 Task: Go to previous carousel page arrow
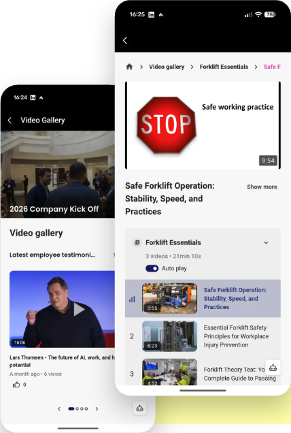(59, 408)
